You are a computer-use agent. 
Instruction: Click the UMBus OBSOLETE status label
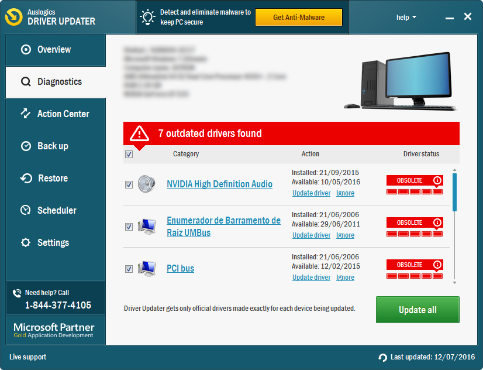click(x=409, y=222)
